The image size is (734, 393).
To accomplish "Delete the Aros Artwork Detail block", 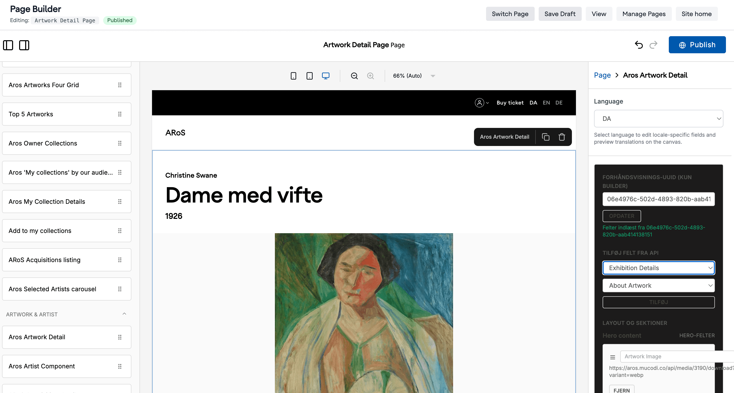I will pos(562,137).
